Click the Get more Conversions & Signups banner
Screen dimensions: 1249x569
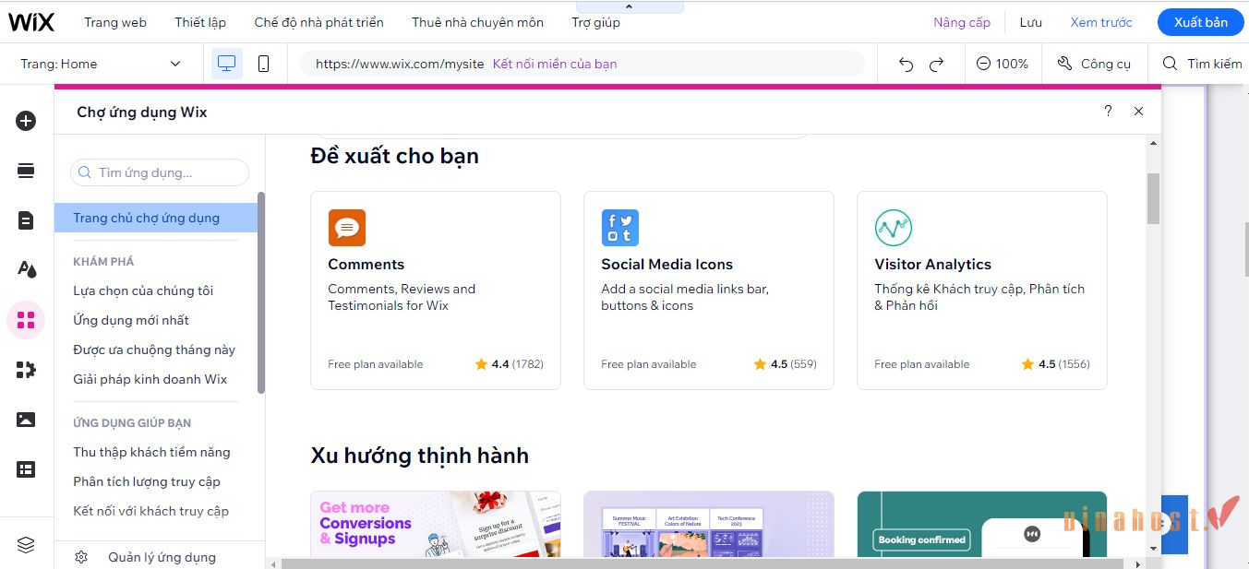[x=436, y=524]
